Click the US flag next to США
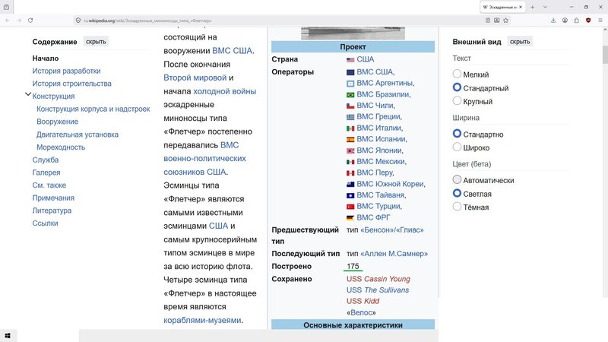The image size is (608, 342). [x=350, y=60]
